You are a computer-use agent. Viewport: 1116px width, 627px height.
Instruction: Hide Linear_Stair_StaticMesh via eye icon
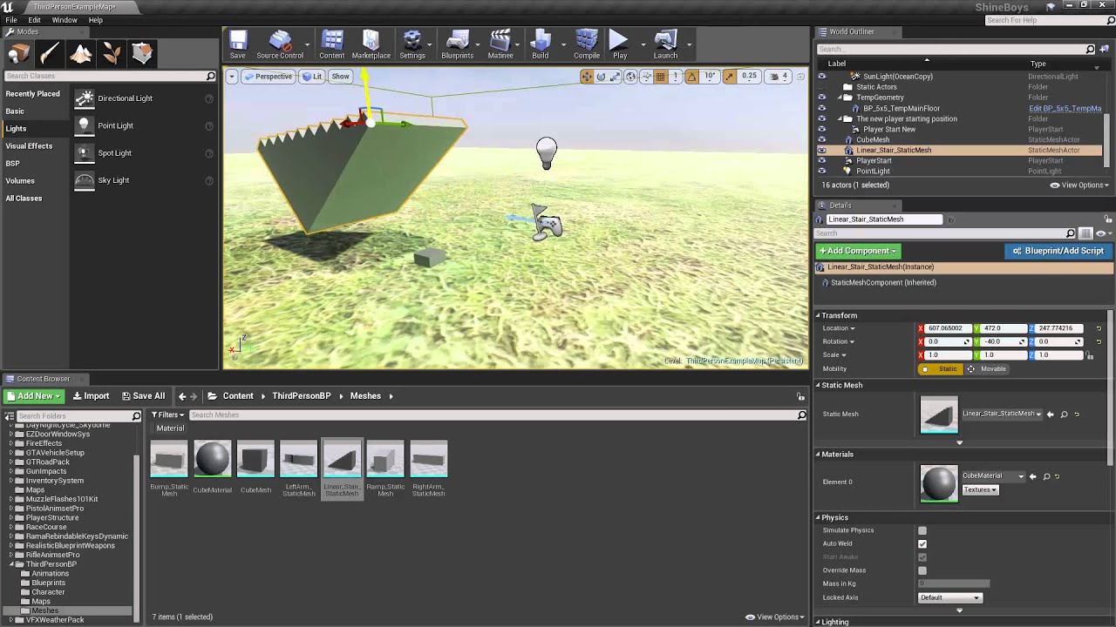click(821, 150)
